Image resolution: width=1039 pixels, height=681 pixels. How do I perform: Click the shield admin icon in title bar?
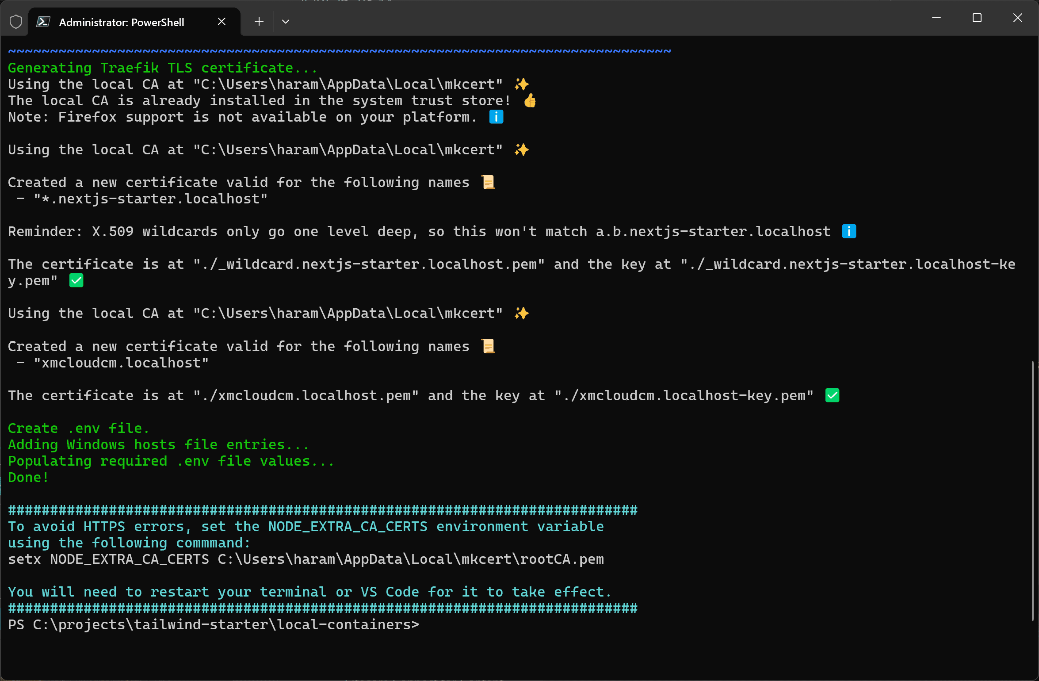[x=16, y=22]
